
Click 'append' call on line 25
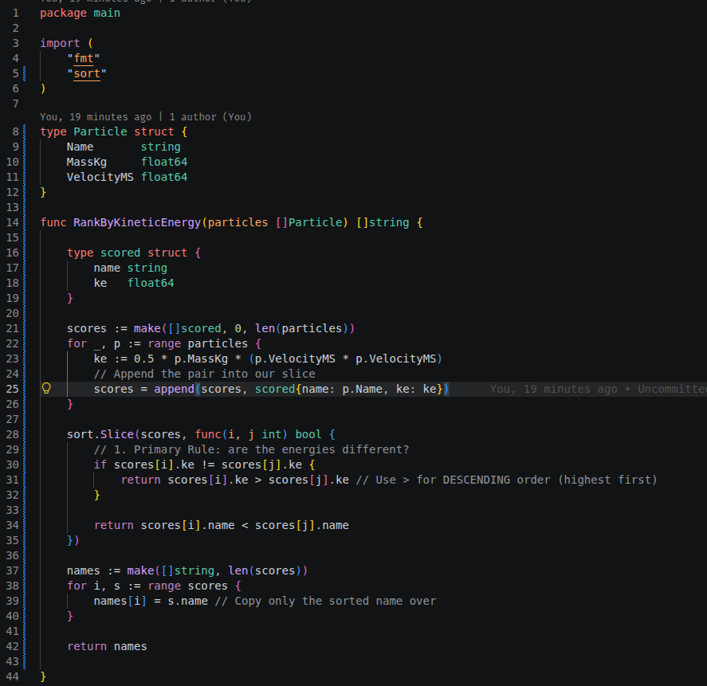pos(174,389)
